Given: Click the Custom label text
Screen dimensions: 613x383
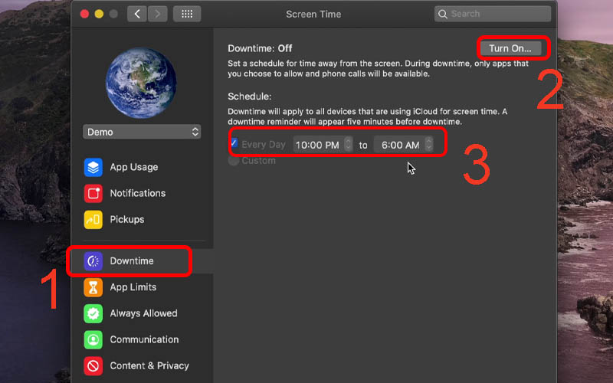Looking at the screenshot, I should tap(258, 161).
